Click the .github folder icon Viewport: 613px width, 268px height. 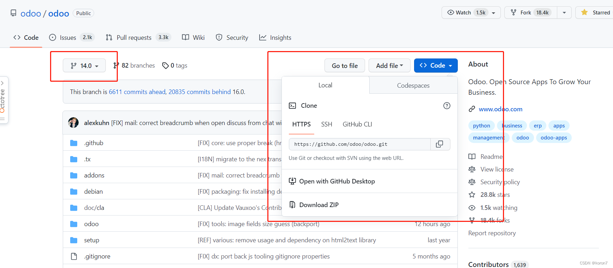[x=74, y=143]
